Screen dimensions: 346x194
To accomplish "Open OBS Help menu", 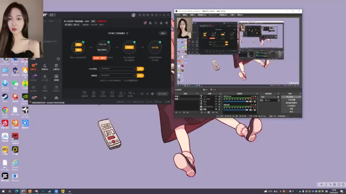I will coord(240,15).
